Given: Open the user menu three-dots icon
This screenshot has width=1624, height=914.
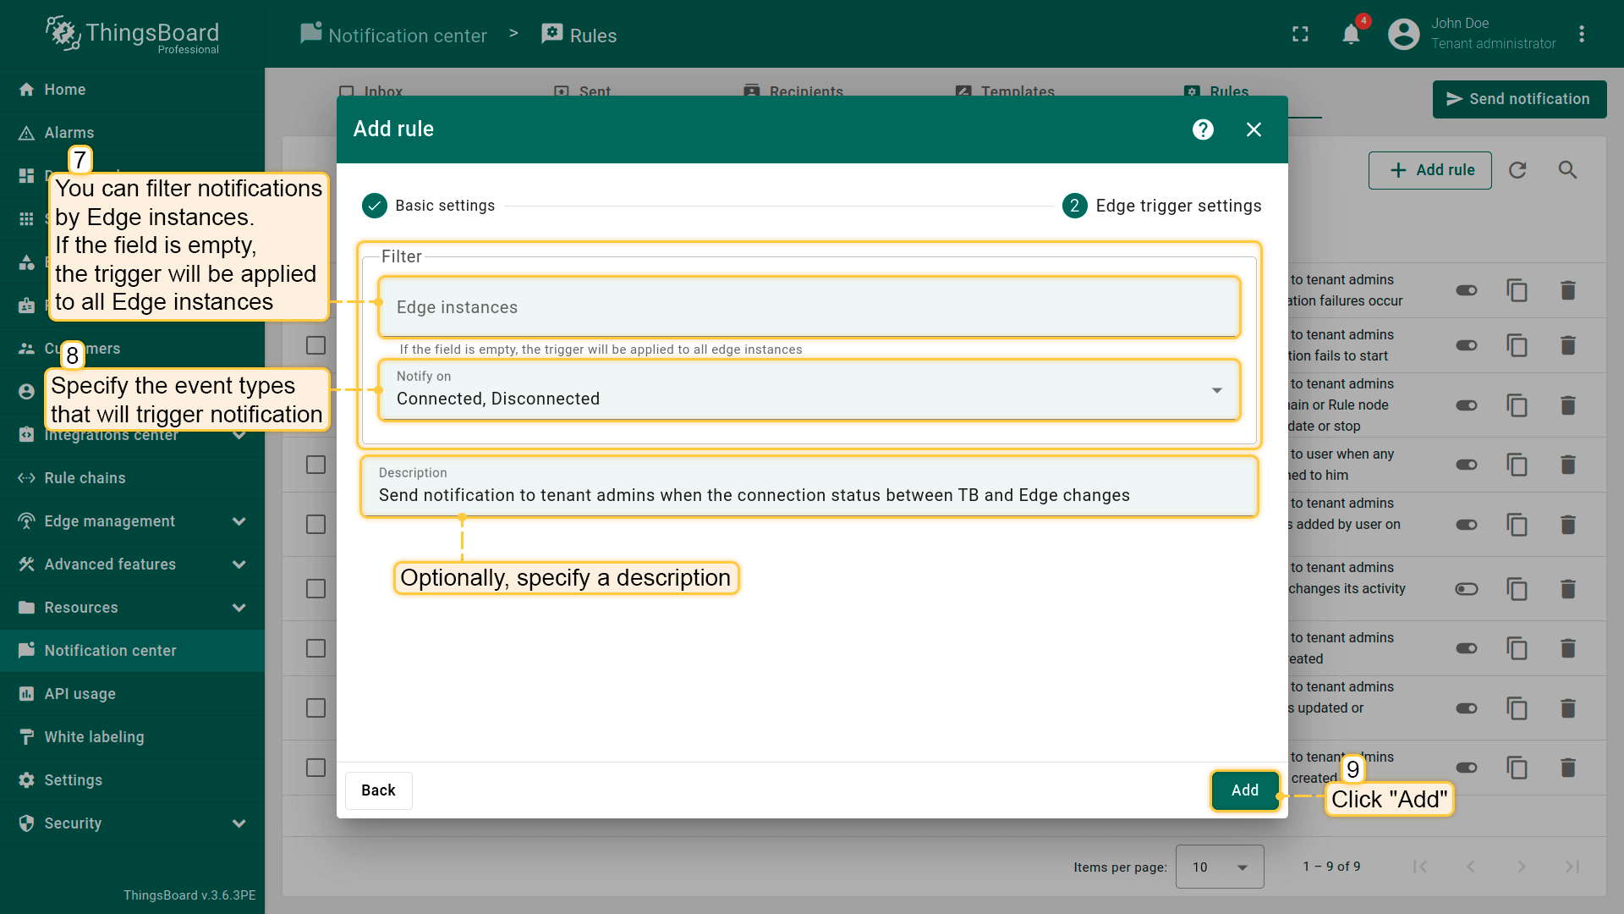Looking at the screenshot, I should [1581, 35].
